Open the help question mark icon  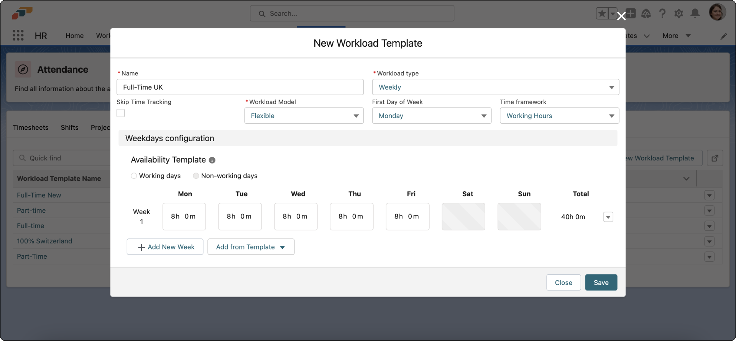662,14
